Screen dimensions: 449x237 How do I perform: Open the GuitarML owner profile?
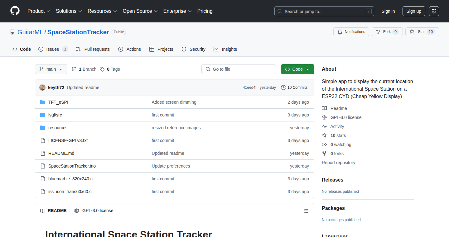click(x=30, y=32)
